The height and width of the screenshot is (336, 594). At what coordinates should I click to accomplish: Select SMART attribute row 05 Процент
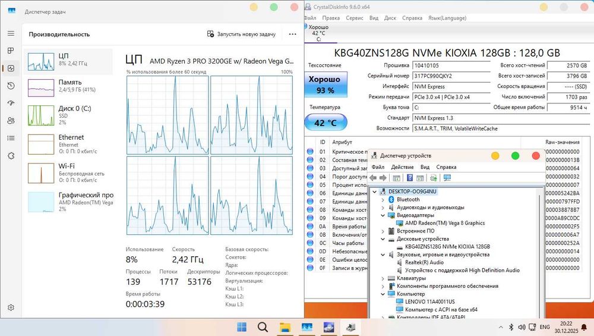click(x=337, y=185)
